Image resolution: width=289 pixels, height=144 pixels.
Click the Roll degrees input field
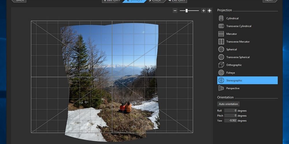click(x=231, y=111)
